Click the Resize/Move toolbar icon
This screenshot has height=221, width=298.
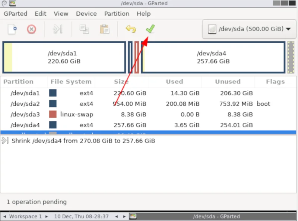[x=58, y=29]
